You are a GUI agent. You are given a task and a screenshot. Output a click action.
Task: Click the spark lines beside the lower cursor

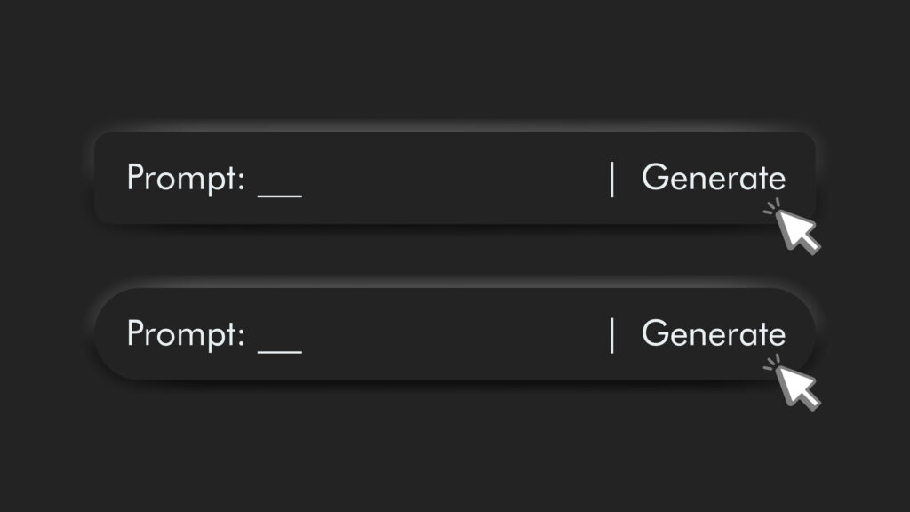pyautogui.click(x=770, y=363)
